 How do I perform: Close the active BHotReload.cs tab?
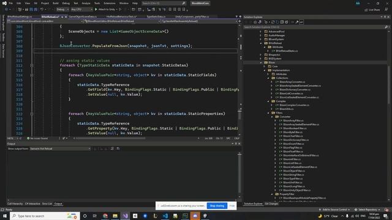(66, 16)
